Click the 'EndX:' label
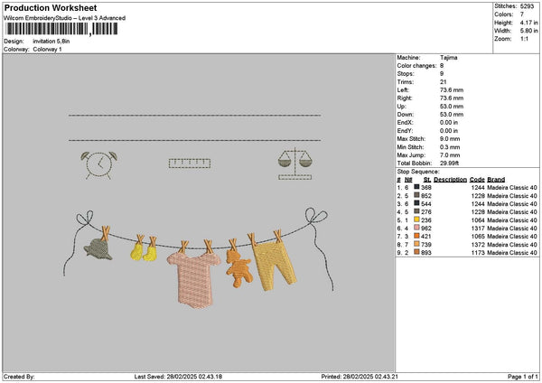This screenshot has height=383, width=542. pyautogui.click(x=405, y=123)
